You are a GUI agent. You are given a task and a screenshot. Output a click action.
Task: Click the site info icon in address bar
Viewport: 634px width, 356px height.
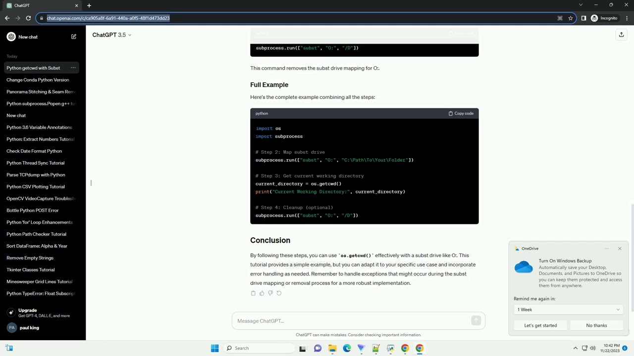[41, 18]
